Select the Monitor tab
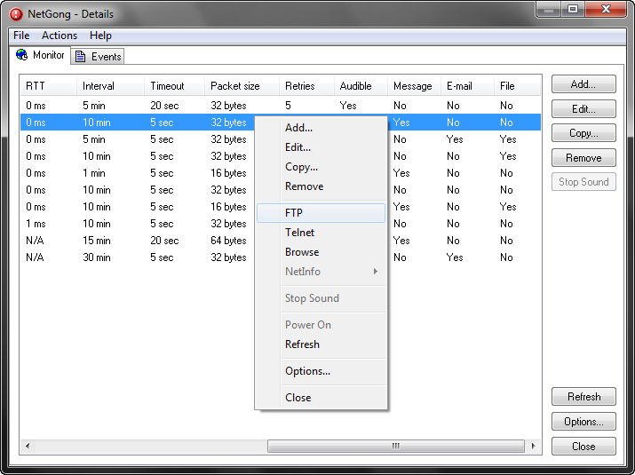The image size is (635, 475). 41,55
